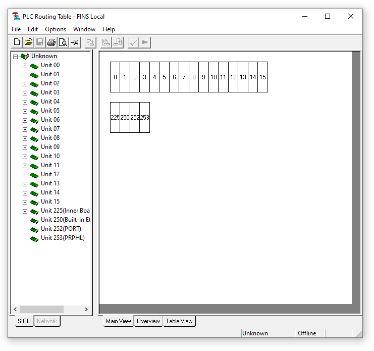
Task: Select the Unit 12 label in tree
Action: 50,174
